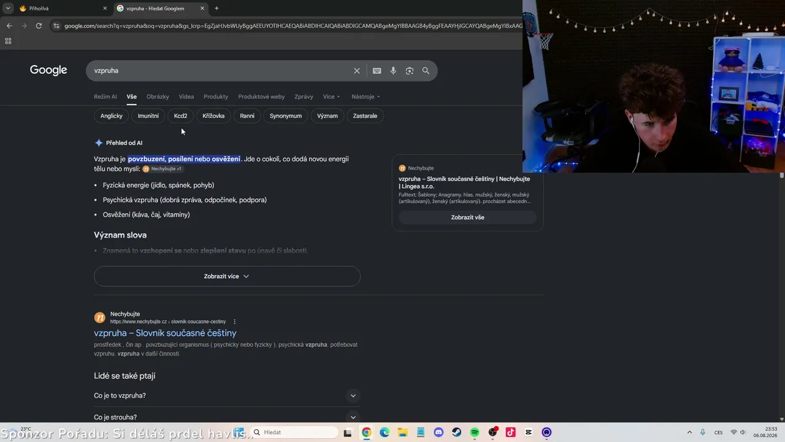This screenshot has height=442, width=785.
Task: Switch to Režim AI search mode
Action: 105,96
